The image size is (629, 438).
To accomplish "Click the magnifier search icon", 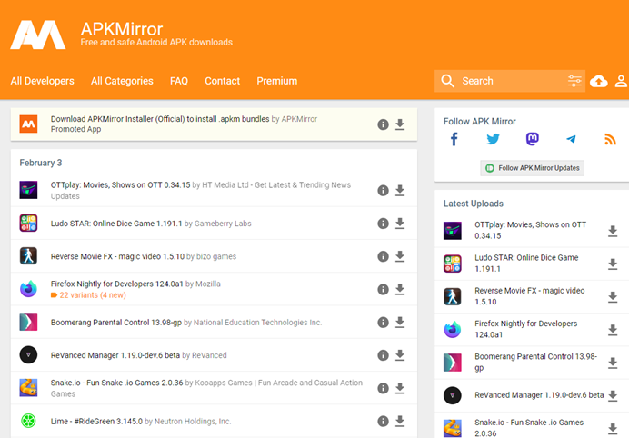I will pyautogui.click(x=448, y=81).
